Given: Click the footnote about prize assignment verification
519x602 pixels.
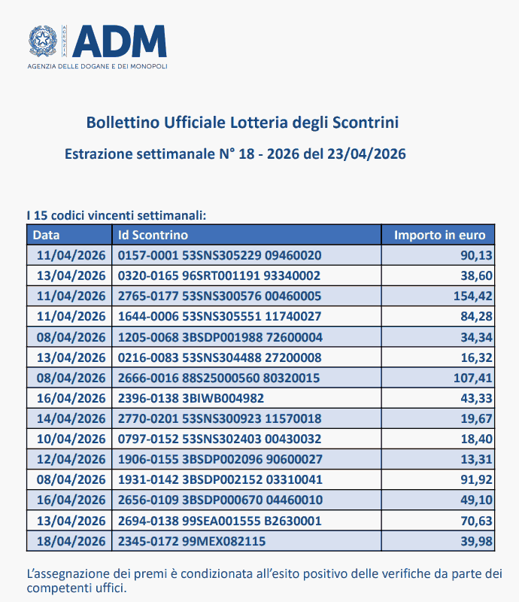Looking at the screenshot, I should tap(263, 580).
